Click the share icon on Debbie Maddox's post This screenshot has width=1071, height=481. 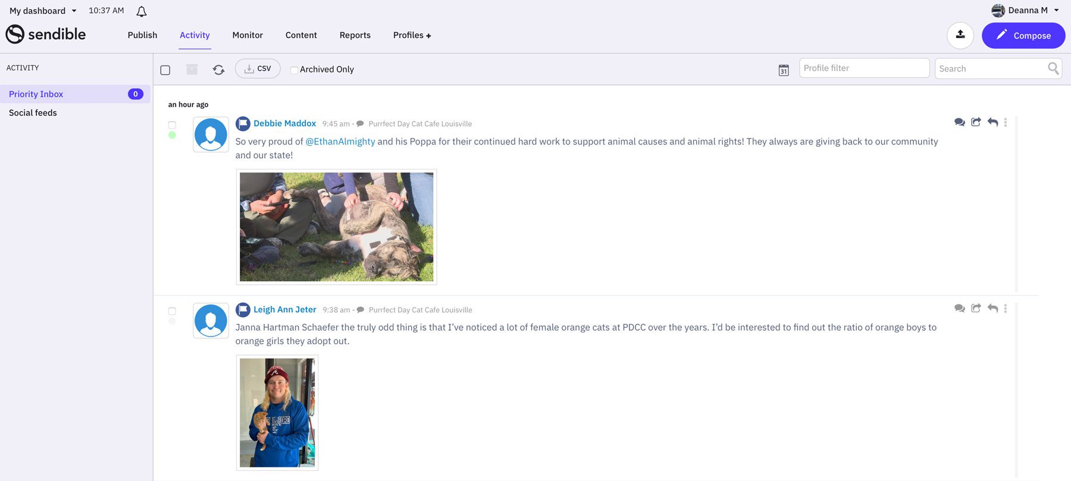click(x=976, y=122)
